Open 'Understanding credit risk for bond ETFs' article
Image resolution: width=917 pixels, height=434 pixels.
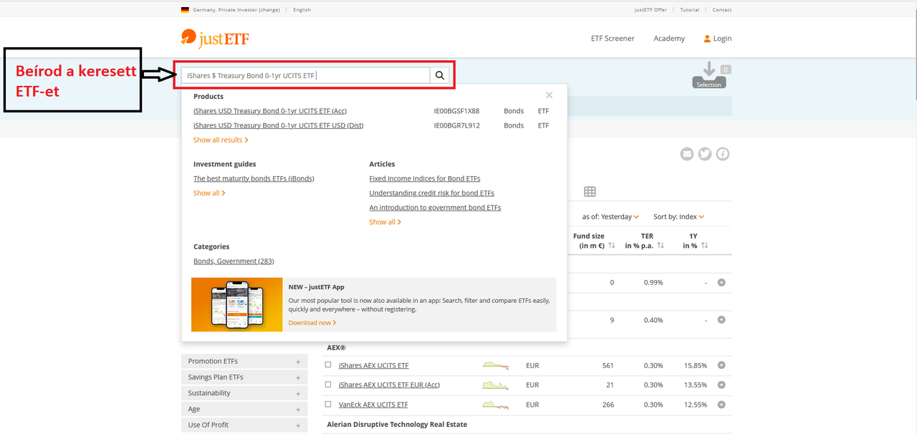pyautogui.click(x=432, y=193)
